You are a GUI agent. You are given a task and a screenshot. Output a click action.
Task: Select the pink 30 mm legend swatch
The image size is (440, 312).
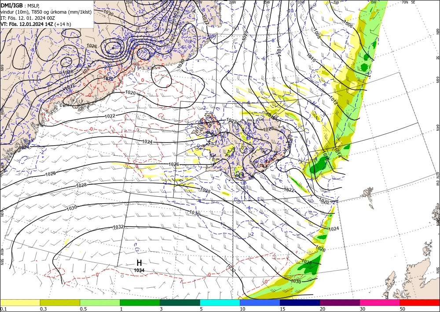380,302
